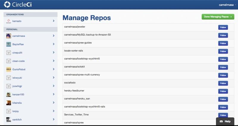Image resolution: width=238 pixels, height=126 pixels.
Task: Select GunioRobot name in Personal list
Action: tap(19, 69)
